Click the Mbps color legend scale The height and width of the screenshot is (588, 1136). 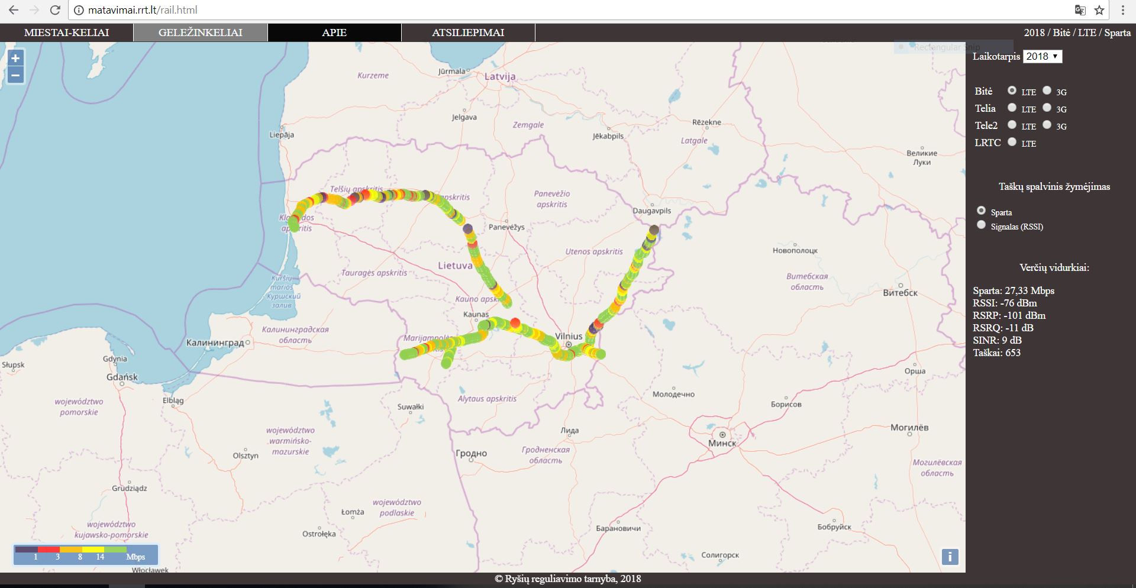[85, 554]
